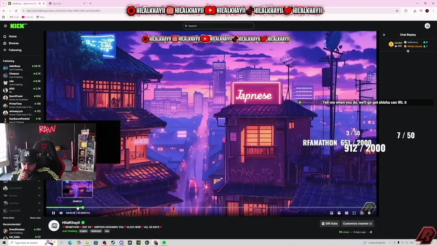Click the Kick logo

point(18,26)
